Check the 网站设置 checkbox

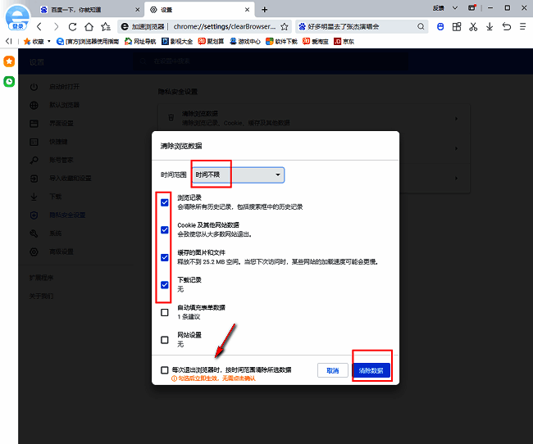[165, 340]
